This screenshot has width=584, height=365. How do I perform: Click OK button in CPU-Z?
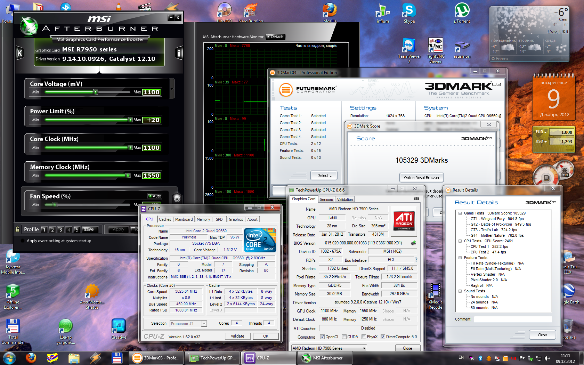click(266, 336)
